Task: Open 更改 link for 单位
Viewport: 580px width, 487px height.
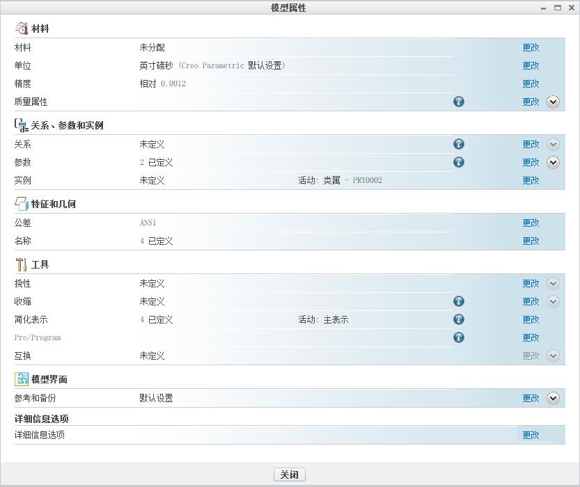Action: (x=531, y=65)
